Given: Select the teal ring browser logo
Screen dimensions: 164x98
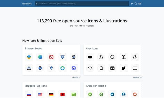Looking at the screenshot, I should [63, 68].
